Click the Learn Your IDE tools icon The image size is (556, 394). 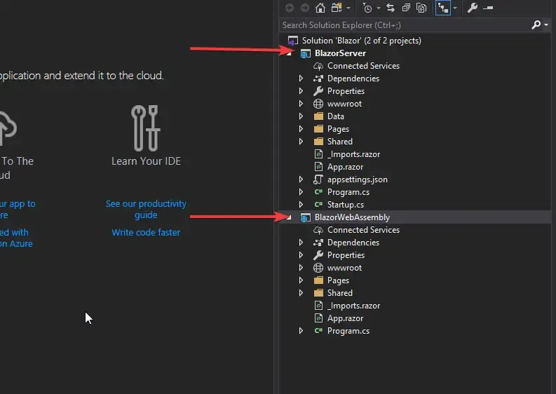click(145, 128)
